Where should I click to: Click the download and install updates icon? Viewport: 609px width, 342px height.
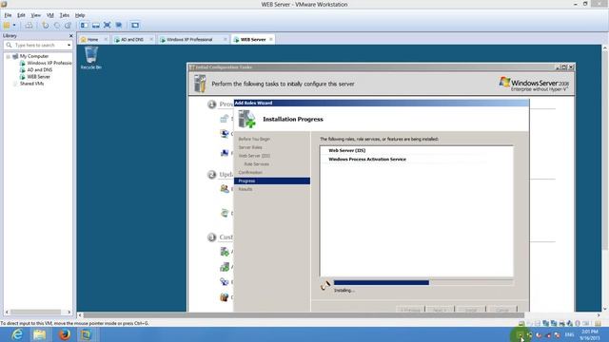(225, 213)
